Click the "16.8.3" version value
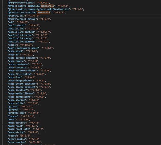Screen dimensions: 161x145 (25, 136)
